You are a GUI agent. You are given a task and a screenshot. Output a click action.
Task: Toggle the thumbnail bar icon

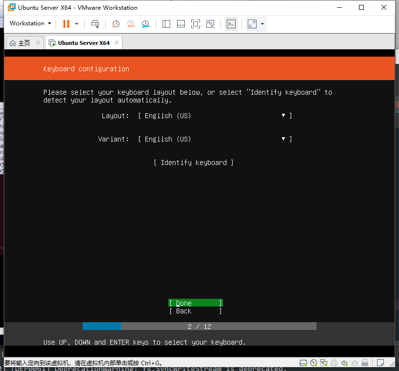point(181,24)
